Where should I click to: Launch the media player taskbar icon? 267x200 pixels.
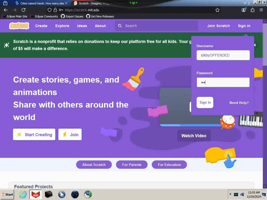[x=62, y=194]
